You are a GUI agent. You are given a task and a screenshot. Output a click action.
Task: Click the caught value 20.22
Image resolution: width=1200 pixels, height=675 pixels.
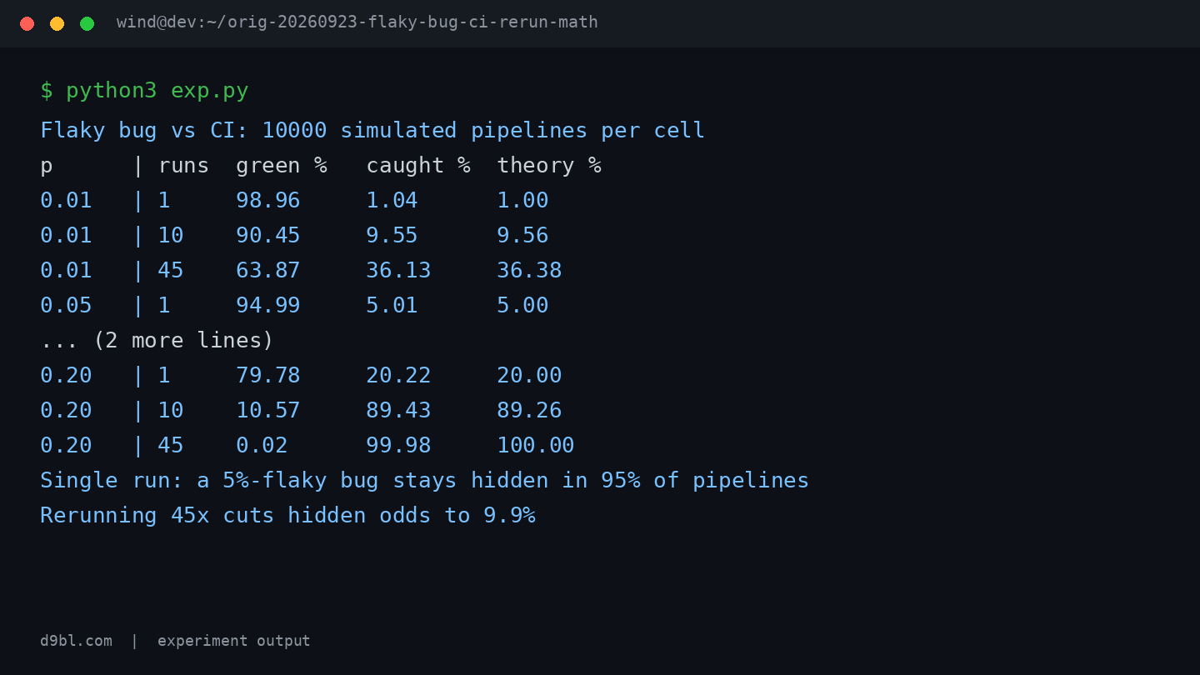coord(399,375)
